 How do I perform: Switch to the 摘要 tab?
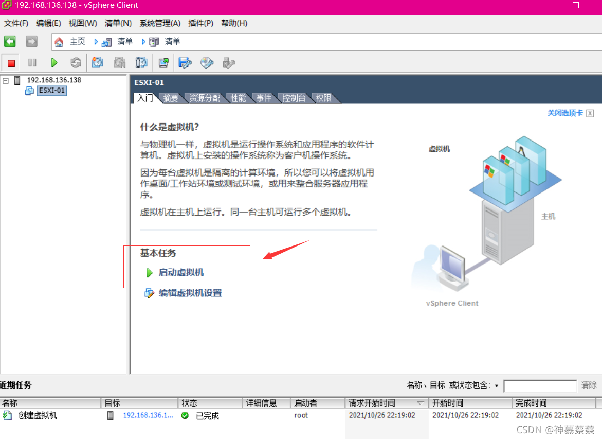click(x=171, y=98)
